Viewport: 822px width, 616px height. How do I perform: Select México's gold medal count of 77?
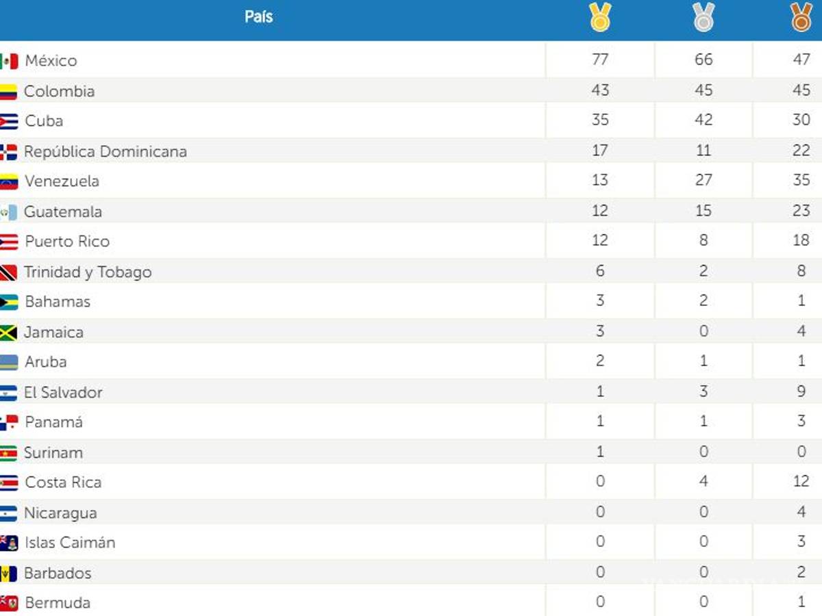click(599, 60)
